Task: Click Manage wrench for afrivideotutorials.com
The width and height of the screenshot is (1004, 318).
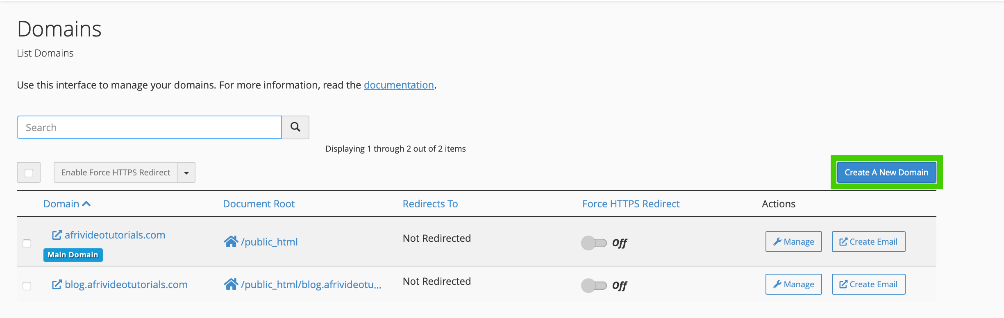Action: point(793,242)
